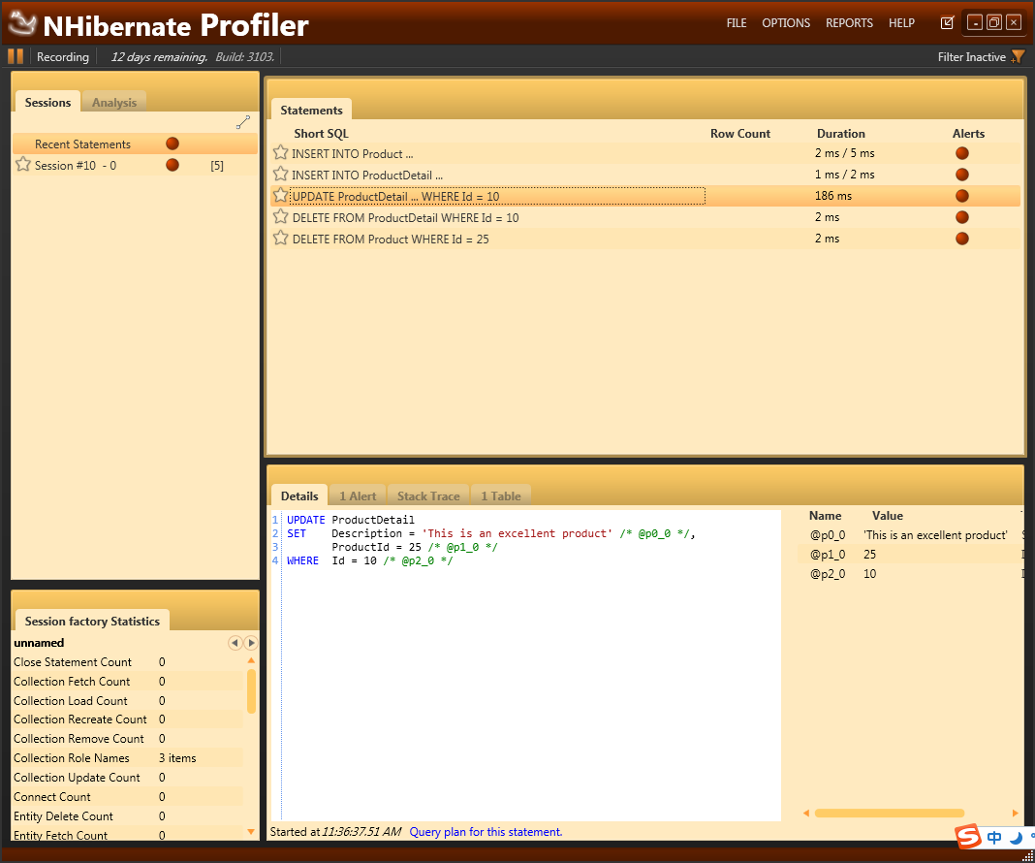
Task: Click the statistics vertical scrollbar thumb
Action: coord(251,691)
